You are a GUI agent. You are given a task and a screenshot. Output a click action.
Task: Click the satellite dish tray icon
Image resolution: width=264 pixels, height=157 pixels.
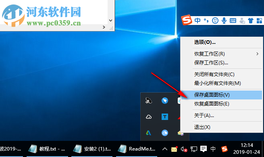point(149,101)
